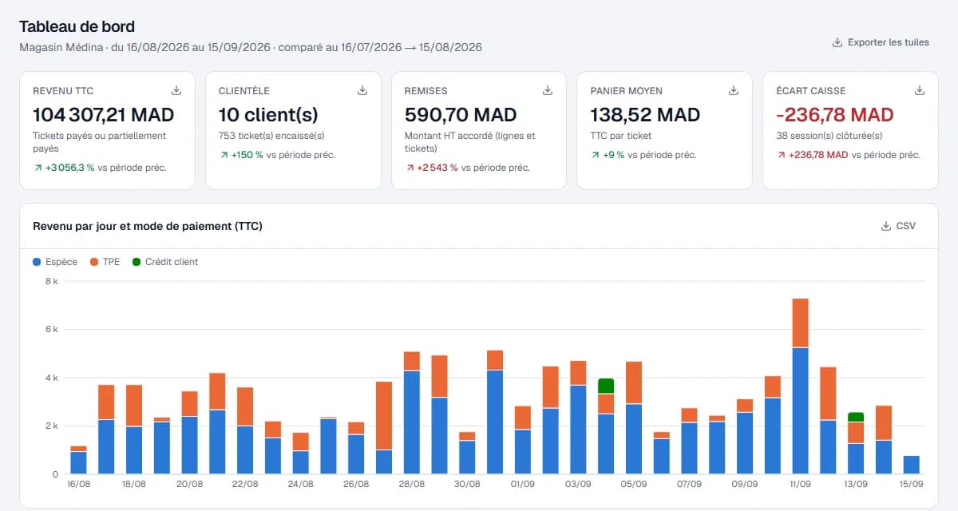Click the +2 543 % trend indicator

tap(431, 168)
